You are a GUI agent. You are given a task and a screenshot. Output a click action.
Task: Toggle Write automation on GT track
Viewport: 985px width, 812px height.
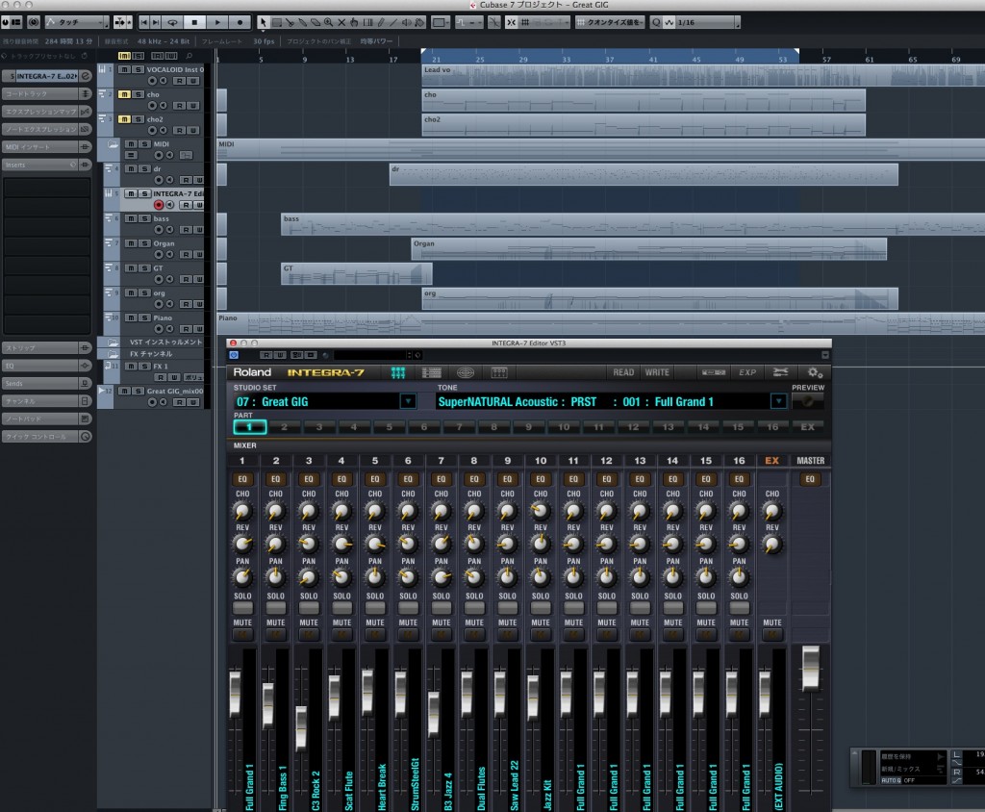pos(198,279)
